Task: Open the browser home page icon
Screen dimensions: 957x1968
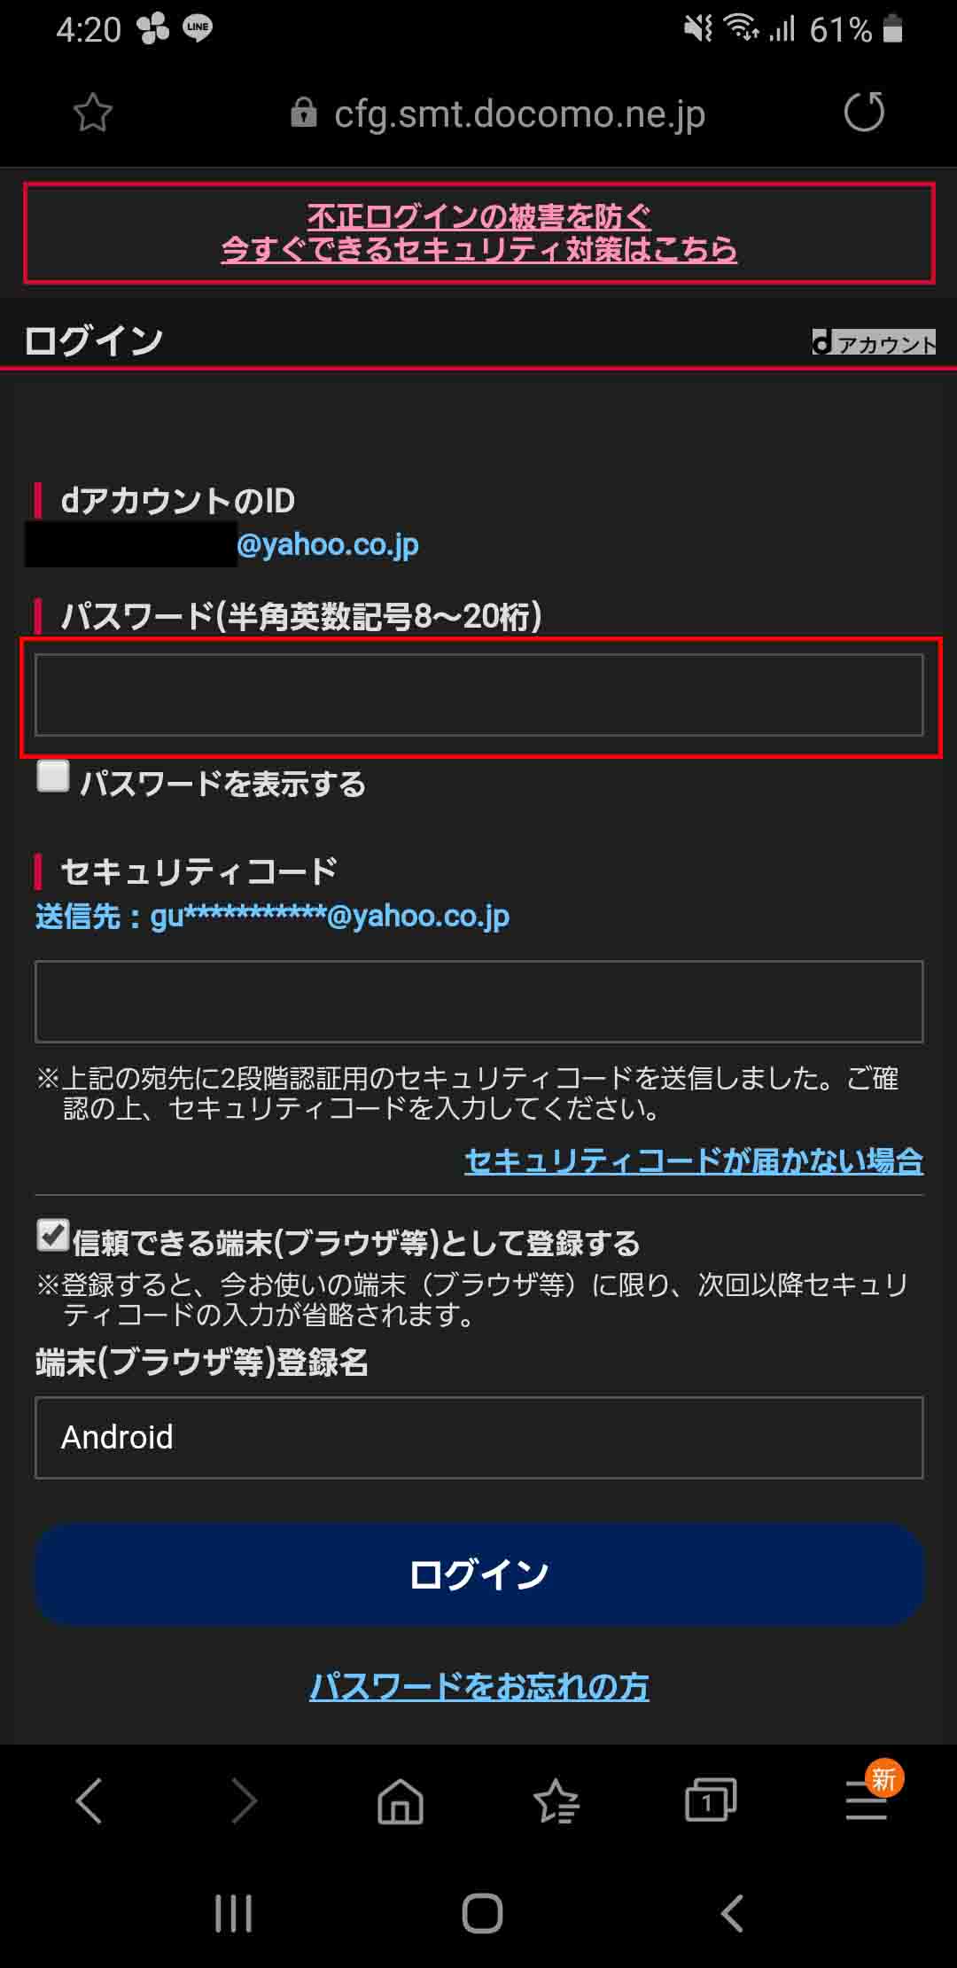Action: (x=401, y=1800)
